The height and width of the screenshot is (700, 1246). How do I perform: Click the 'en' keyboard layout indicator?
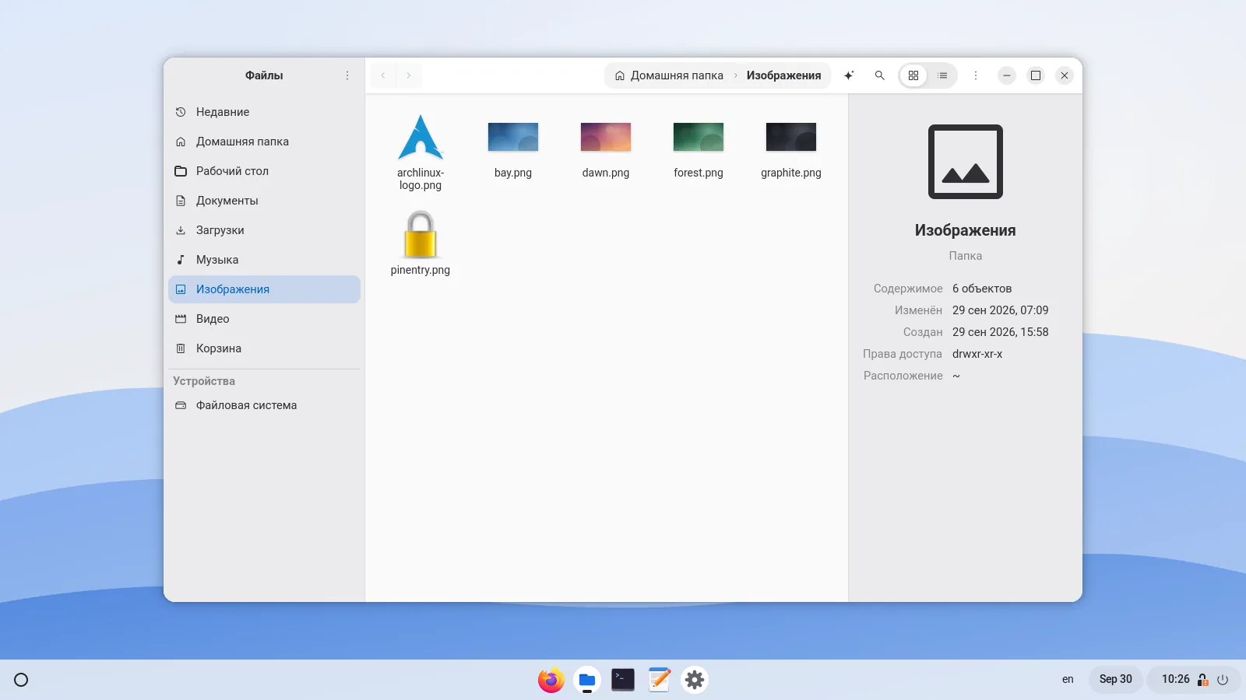1068,680
